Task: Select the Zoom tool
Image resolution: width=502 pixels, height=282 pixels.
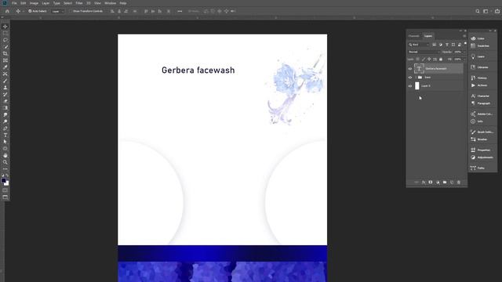Action: [5, 162]
